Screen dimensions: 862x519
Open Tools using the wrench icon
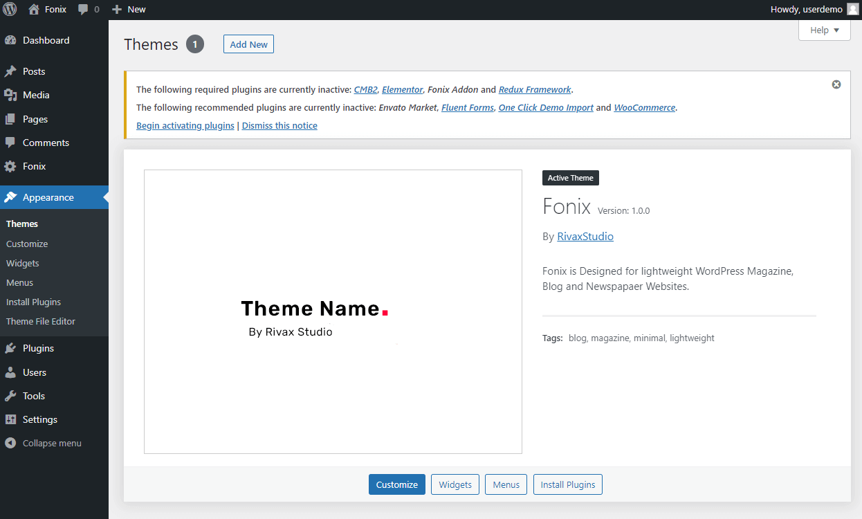10,396
